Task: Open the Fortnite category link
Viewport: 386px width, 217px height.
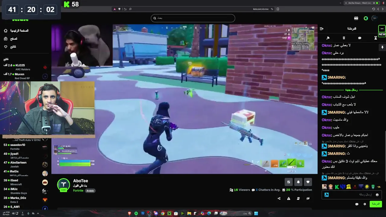Action: click(x=78, y=190)
